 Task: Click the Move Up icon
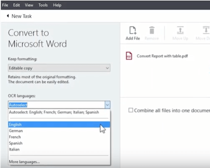click(x=180, y=30)
